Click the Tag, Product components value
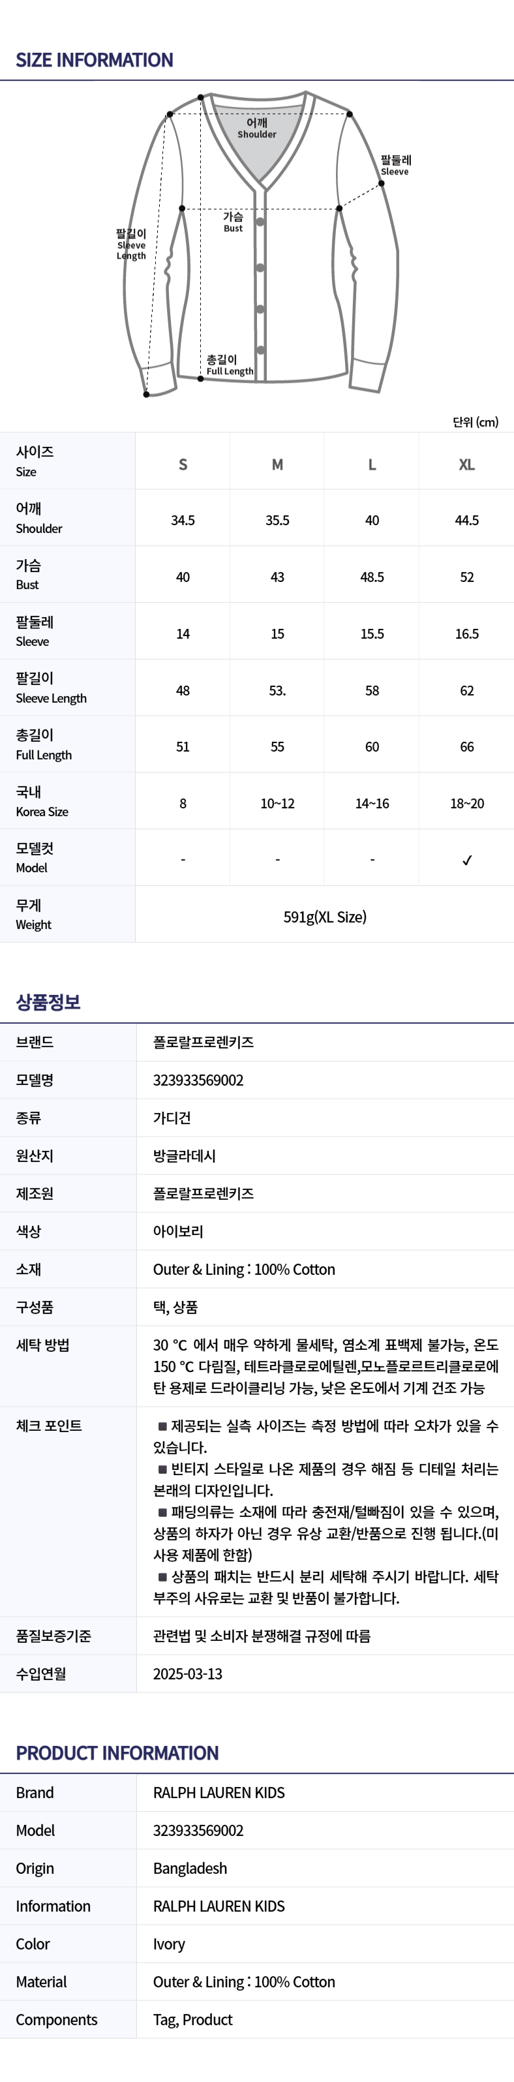 (192, 2020)
